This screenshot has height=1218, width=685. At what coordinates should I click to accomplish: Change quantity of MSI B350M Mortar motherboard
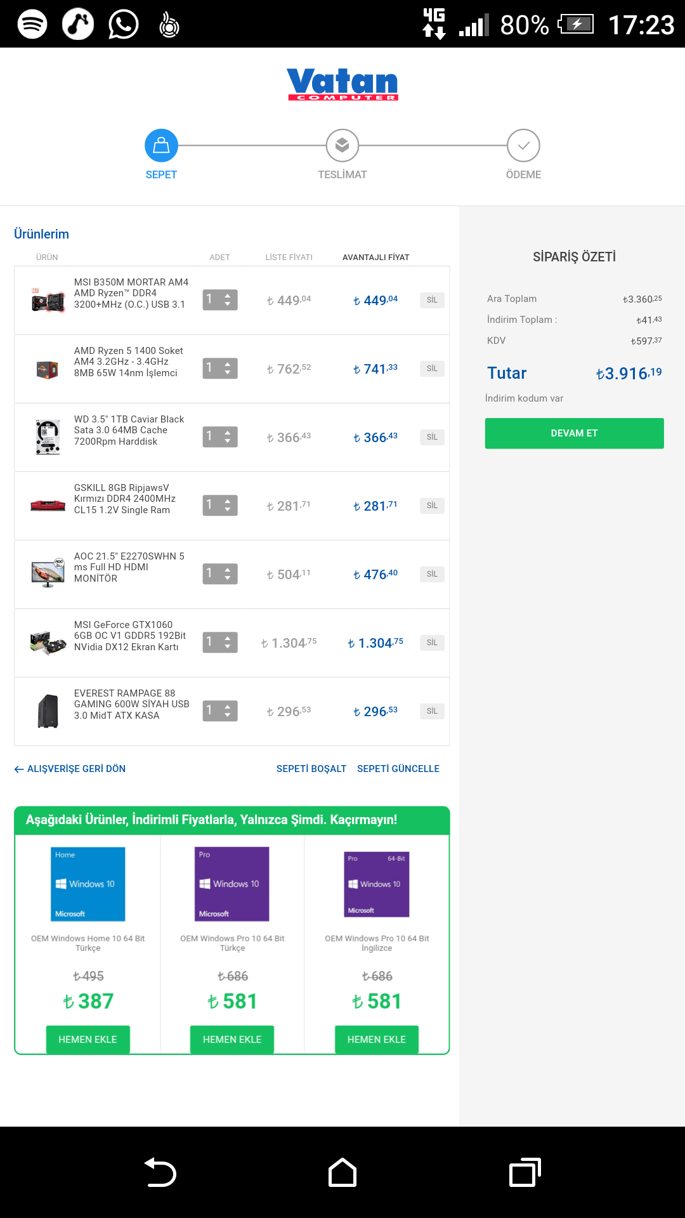(x=220, y=300)
